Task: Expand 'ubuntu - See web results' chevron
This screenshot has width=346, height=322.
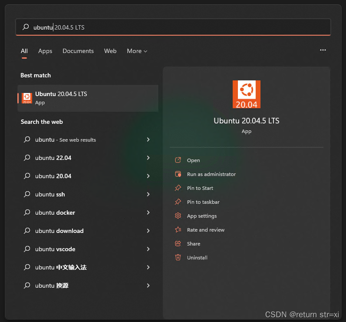Action: (x=148, y=139)
